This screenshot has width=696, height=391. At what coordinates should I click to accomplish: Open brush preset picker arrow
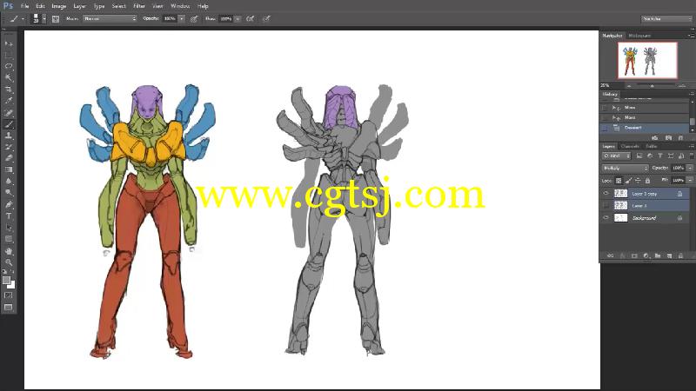44,18
